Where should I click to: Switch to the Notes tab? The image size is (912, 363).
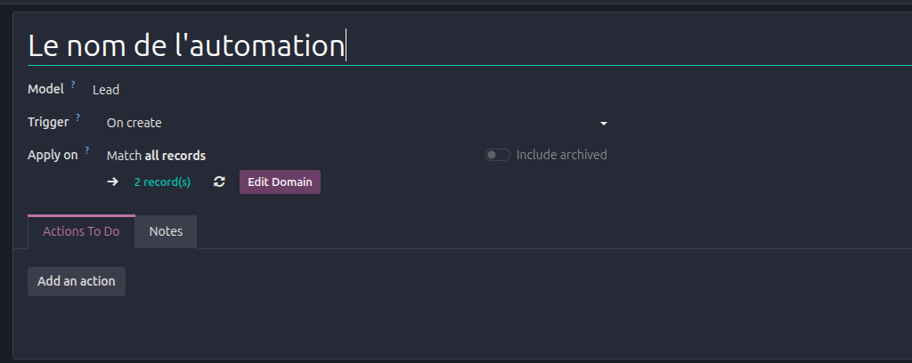(166, 231)
